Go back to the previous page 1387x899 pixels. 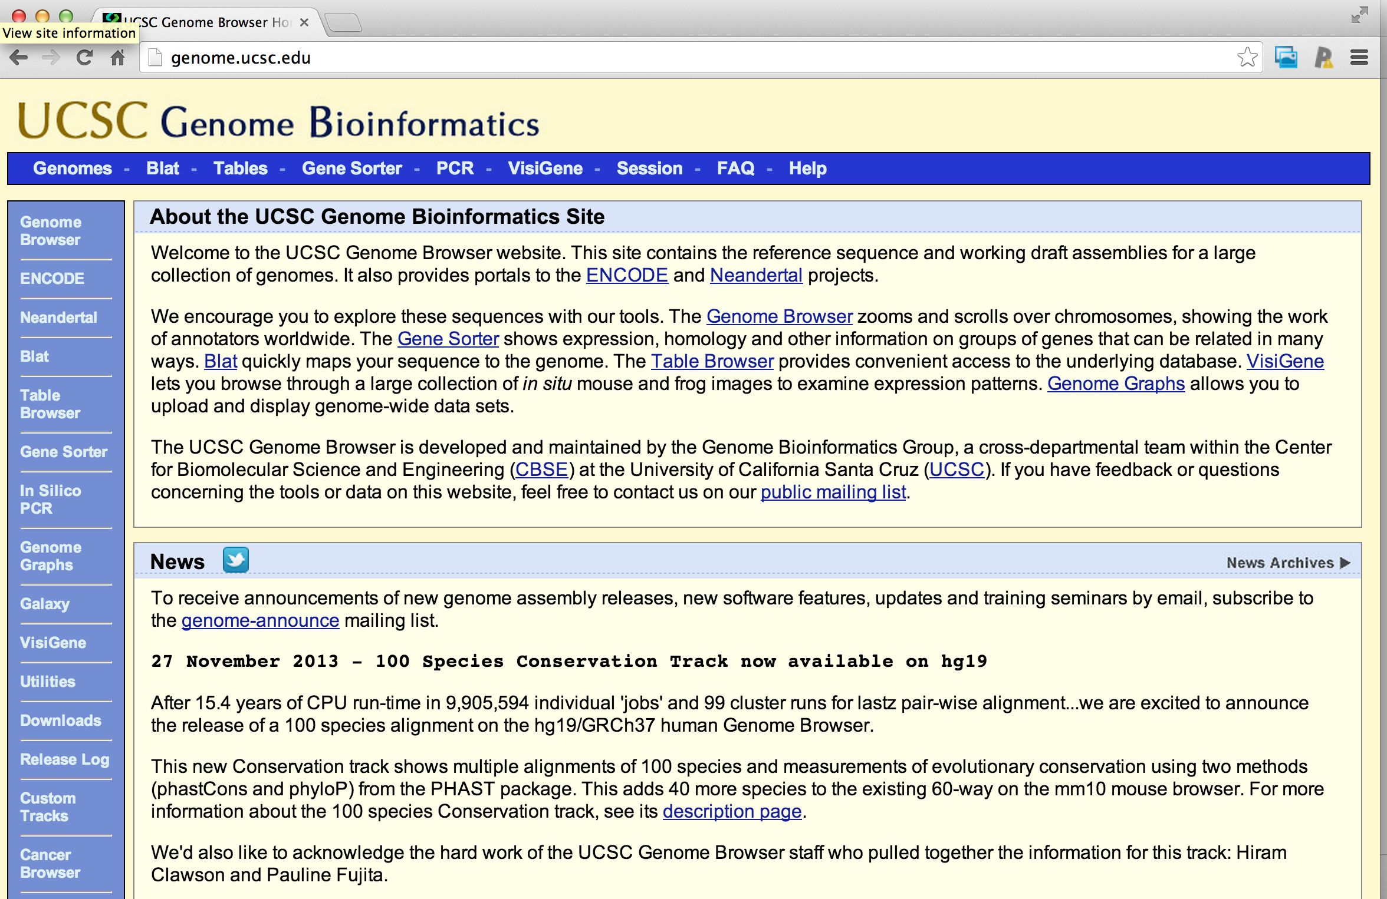click(x=19, y=57)
